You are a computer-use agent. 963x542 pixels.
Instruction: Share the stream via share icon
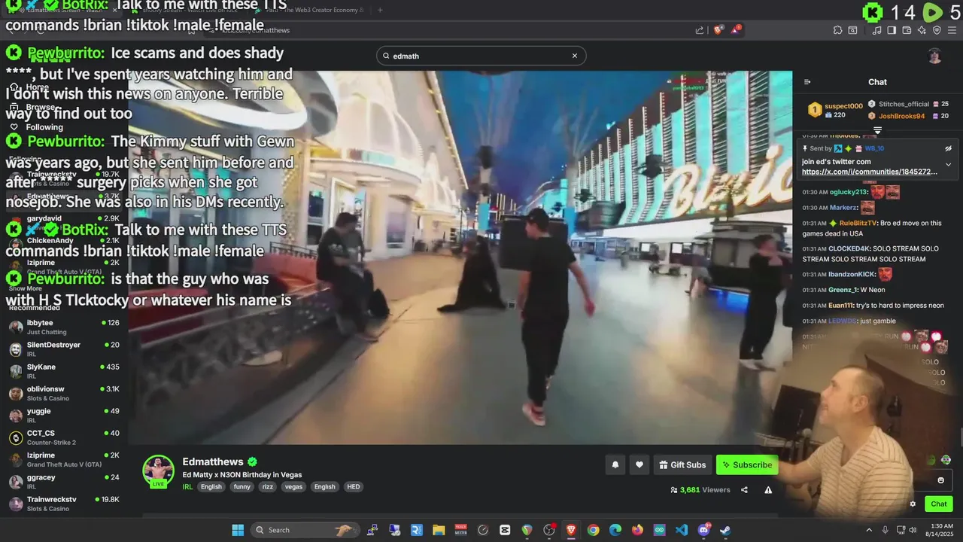click(744, 490)
